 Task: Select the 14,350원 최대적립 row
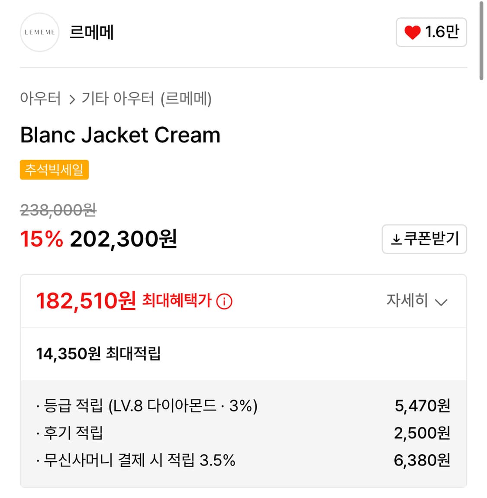tap(98, 353)
